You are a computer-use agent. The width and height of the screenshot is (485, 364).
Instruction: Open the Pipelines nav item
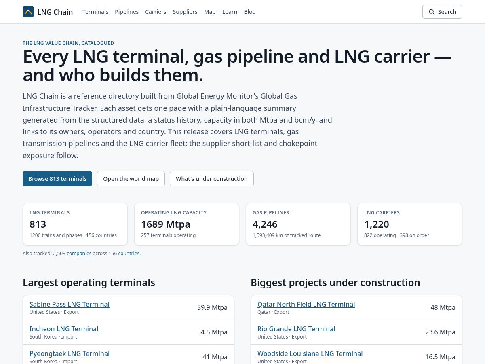click(x=127, y=12)
